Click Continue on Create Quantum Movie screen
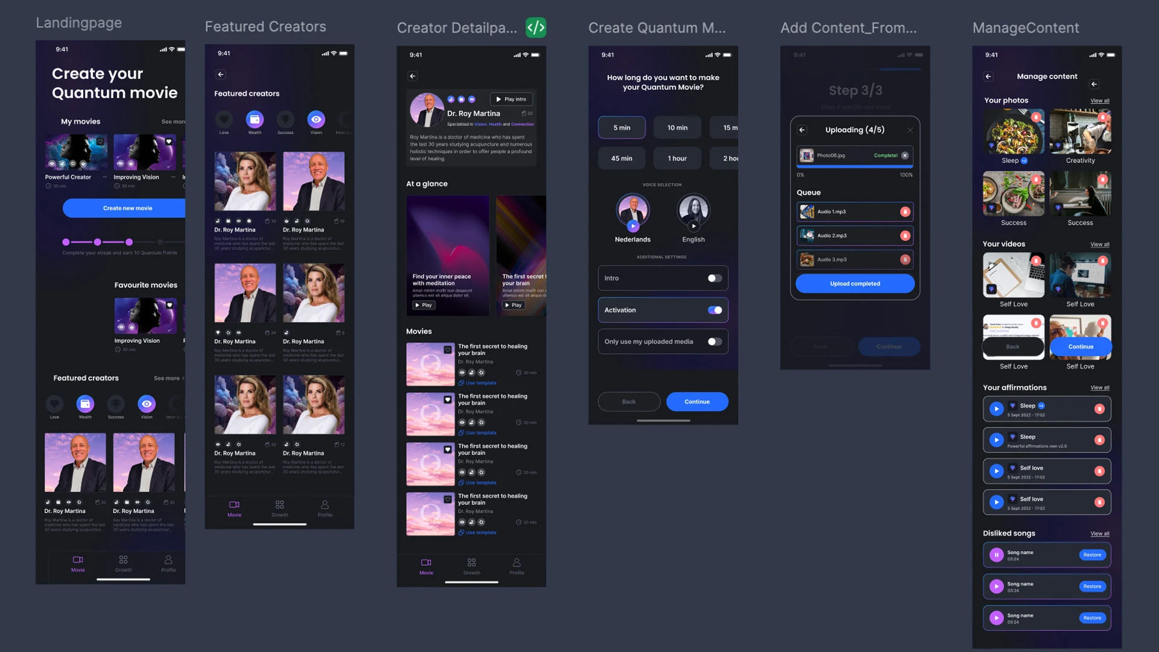This screenshot has height=652, width=1159. tap(697, 402)
